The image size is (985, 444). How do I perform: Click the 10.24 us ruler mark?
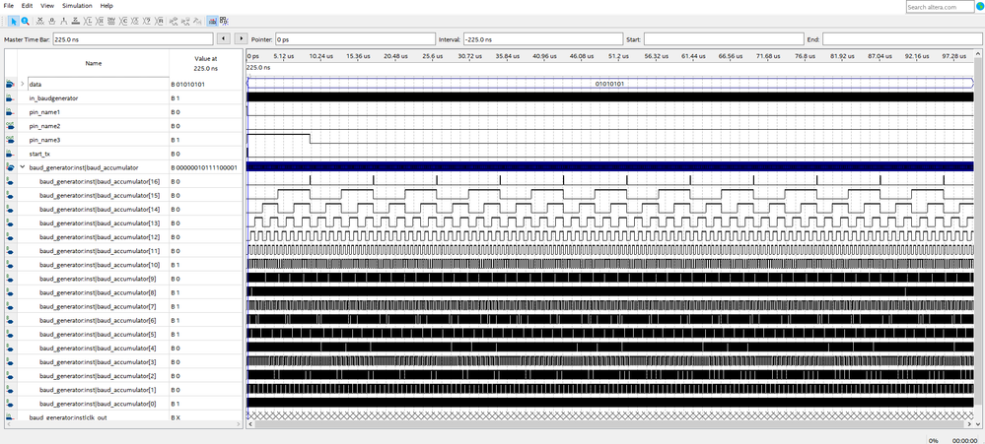pos(321,56)
